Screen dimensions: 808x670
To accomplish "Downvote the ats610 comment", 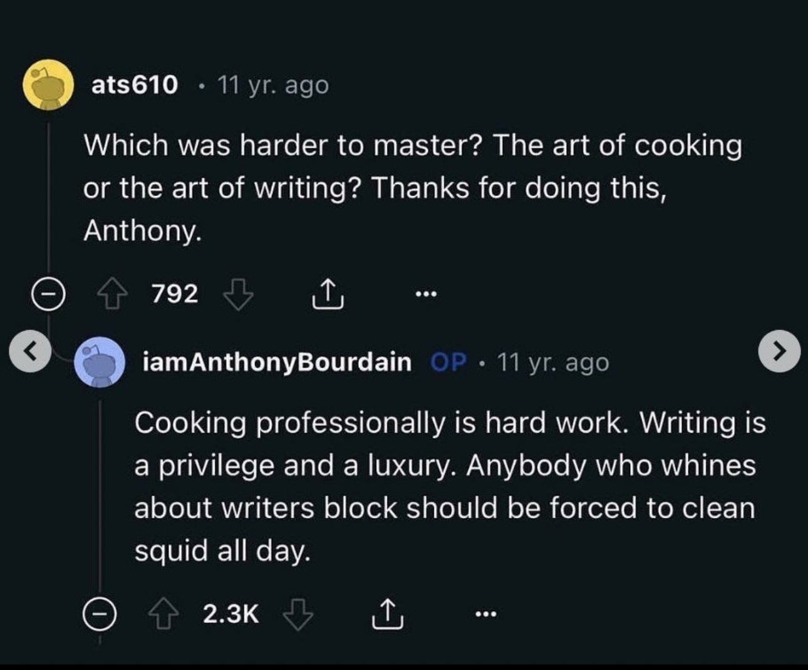I will pos(239,294).
